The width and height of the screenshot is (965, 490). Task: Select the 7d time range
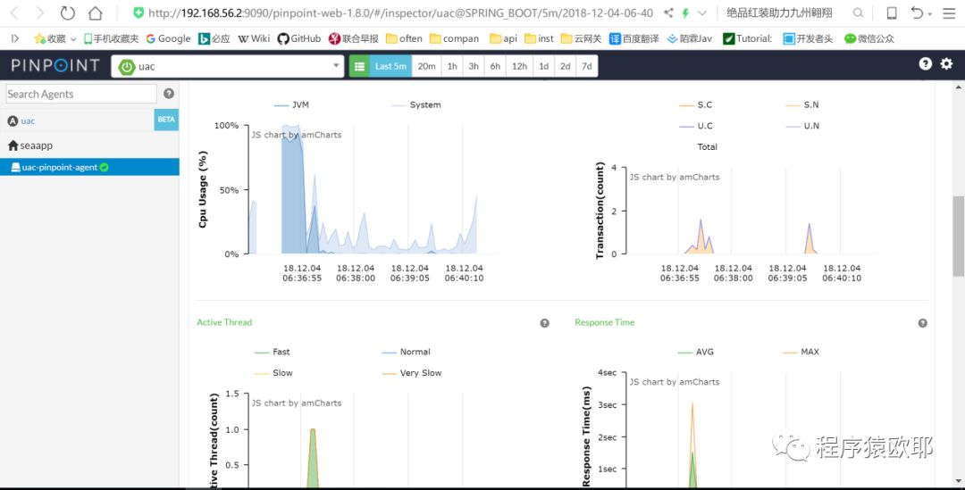(586, 66)
